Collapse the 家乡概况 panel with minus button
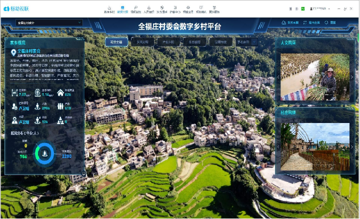This screenshot has width=360, height=219. tap(84, 174)
